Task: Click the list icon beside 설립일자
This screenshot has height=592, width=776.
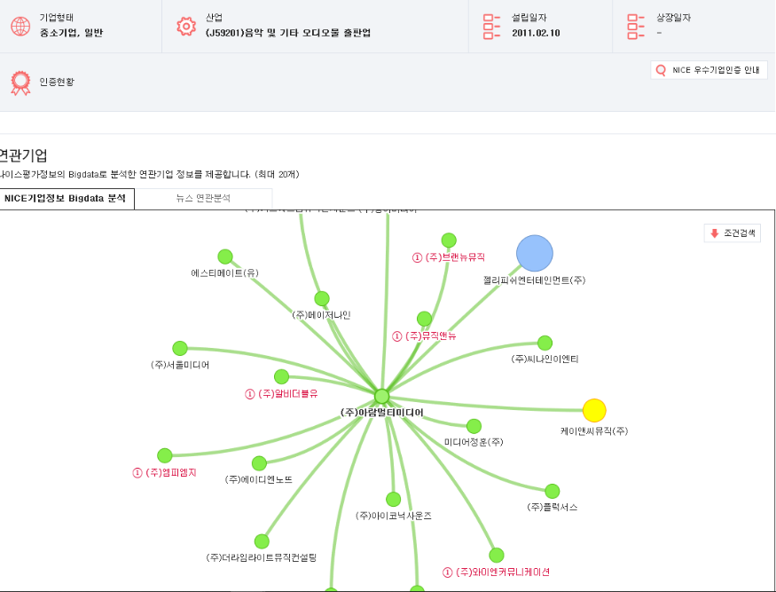Action: point(491,27)
